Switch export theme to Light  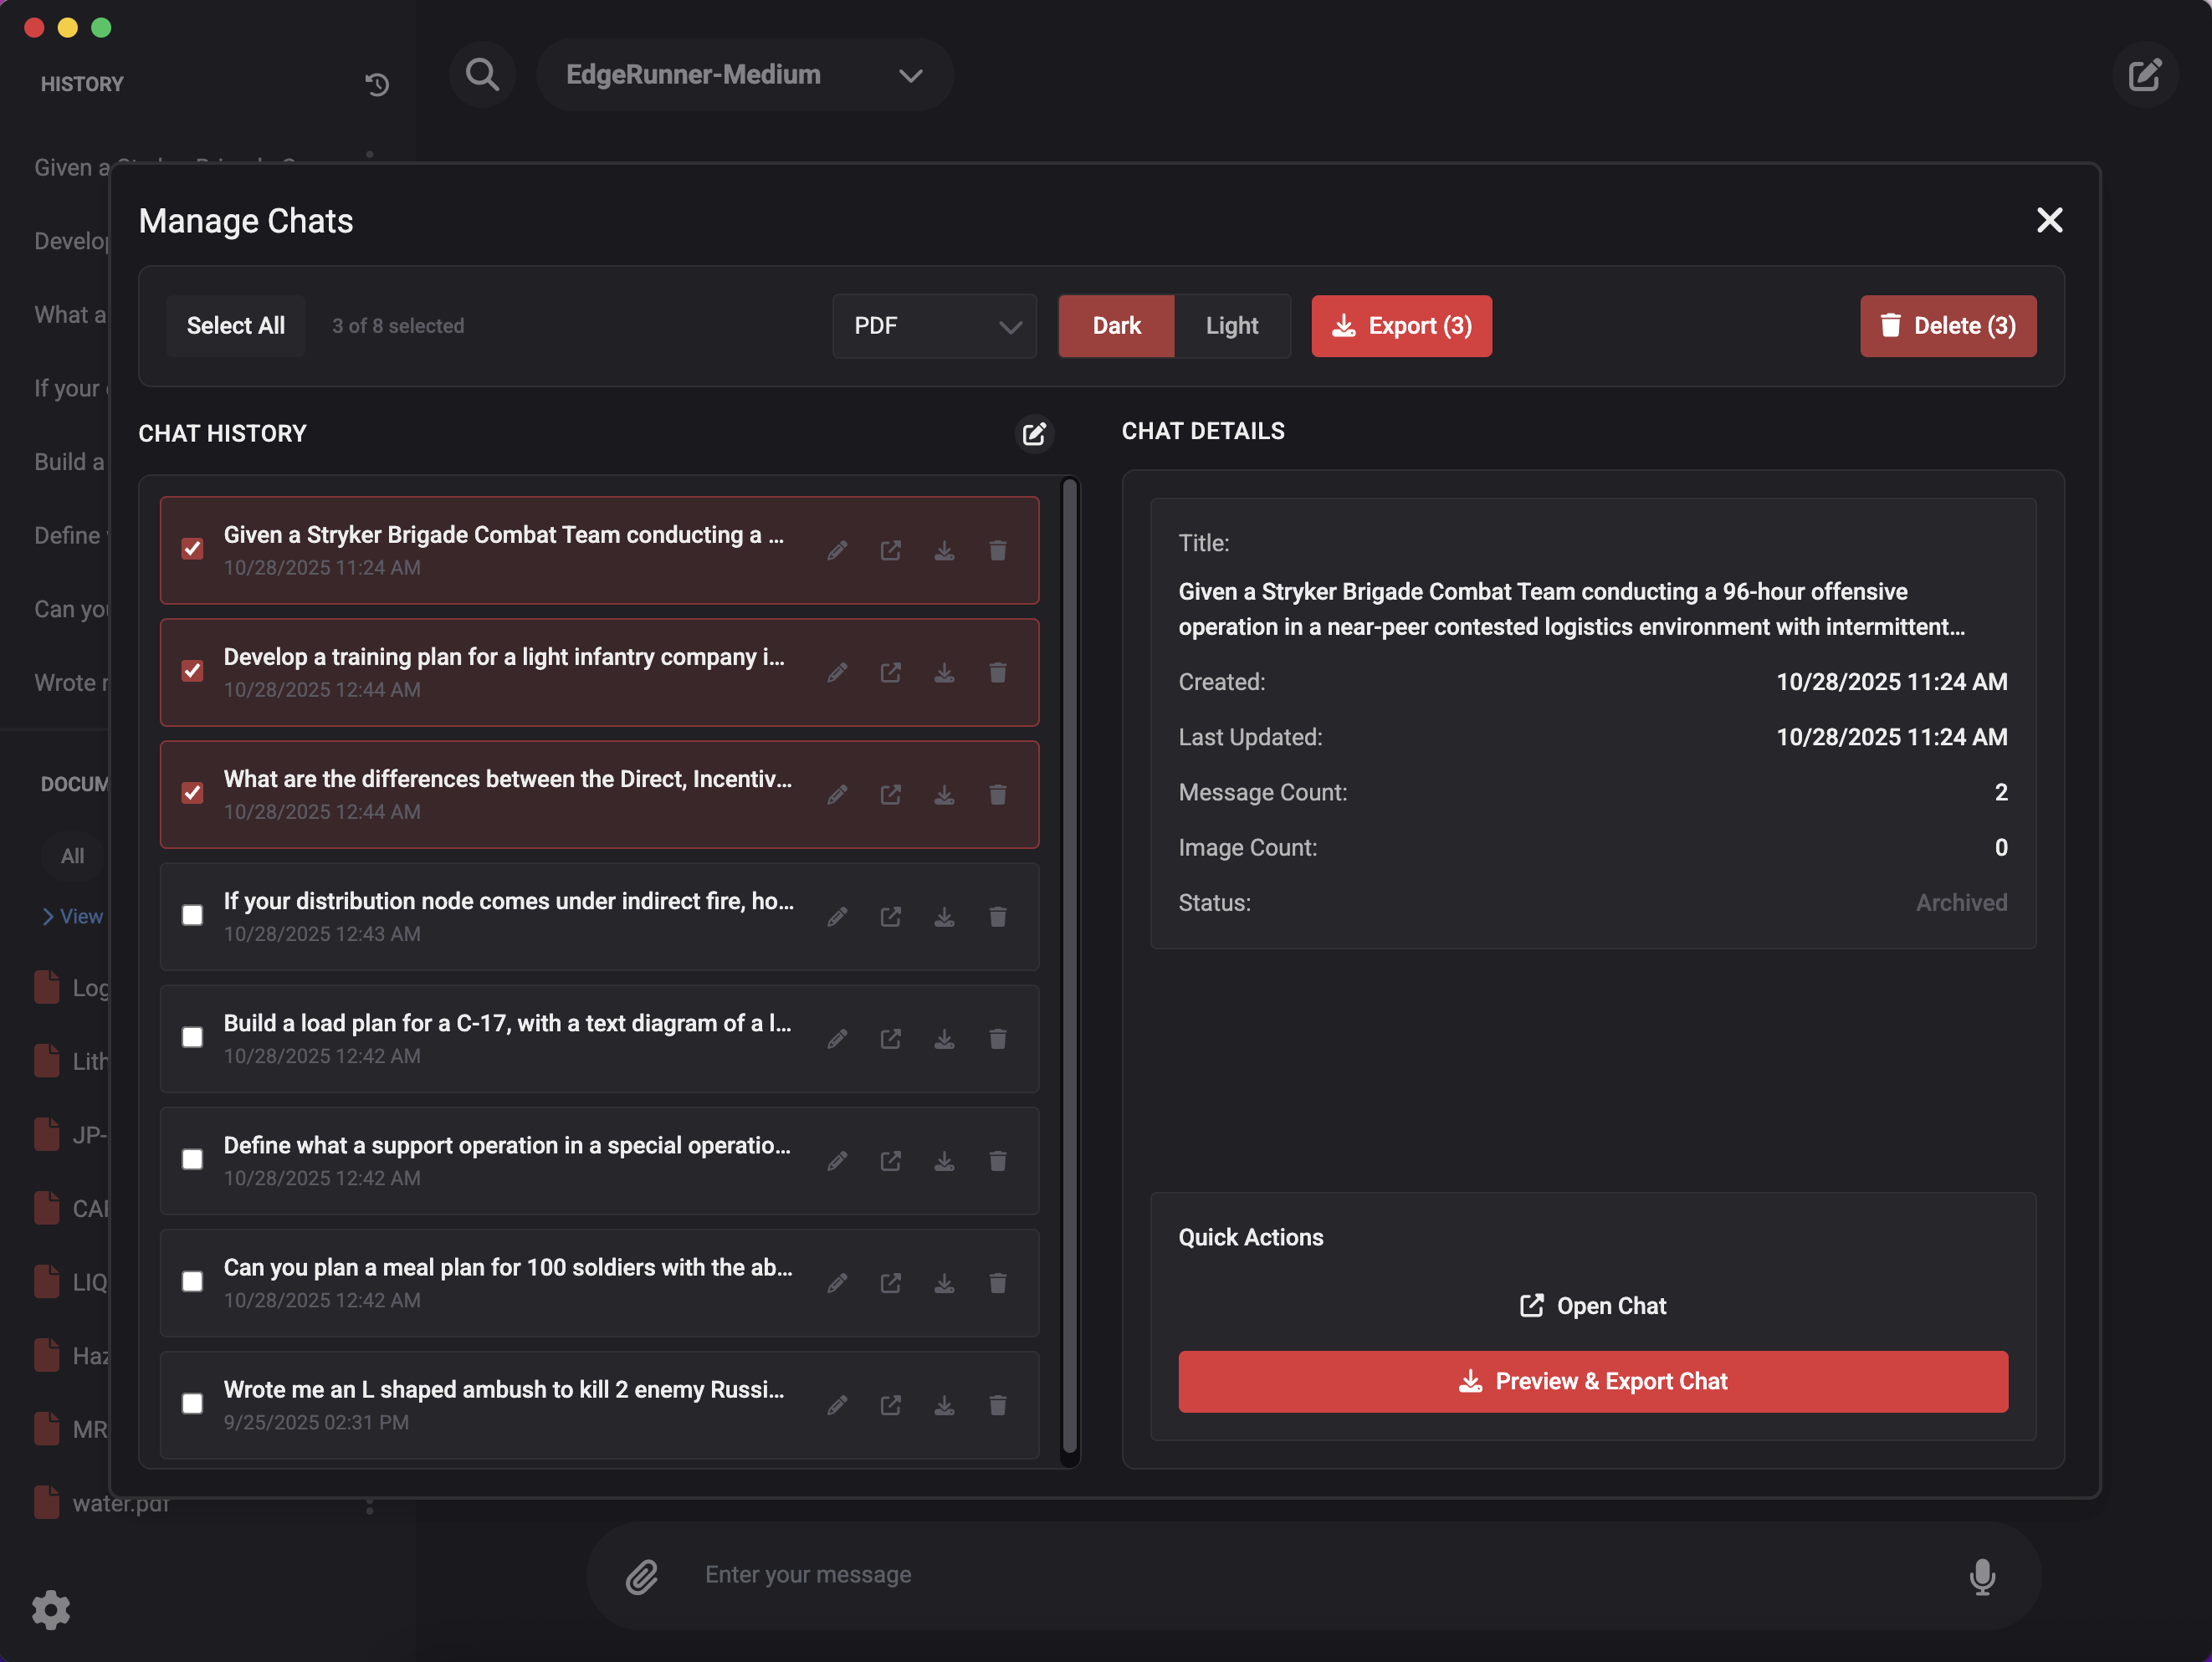pyautogui.click(x=1231, y=326)
